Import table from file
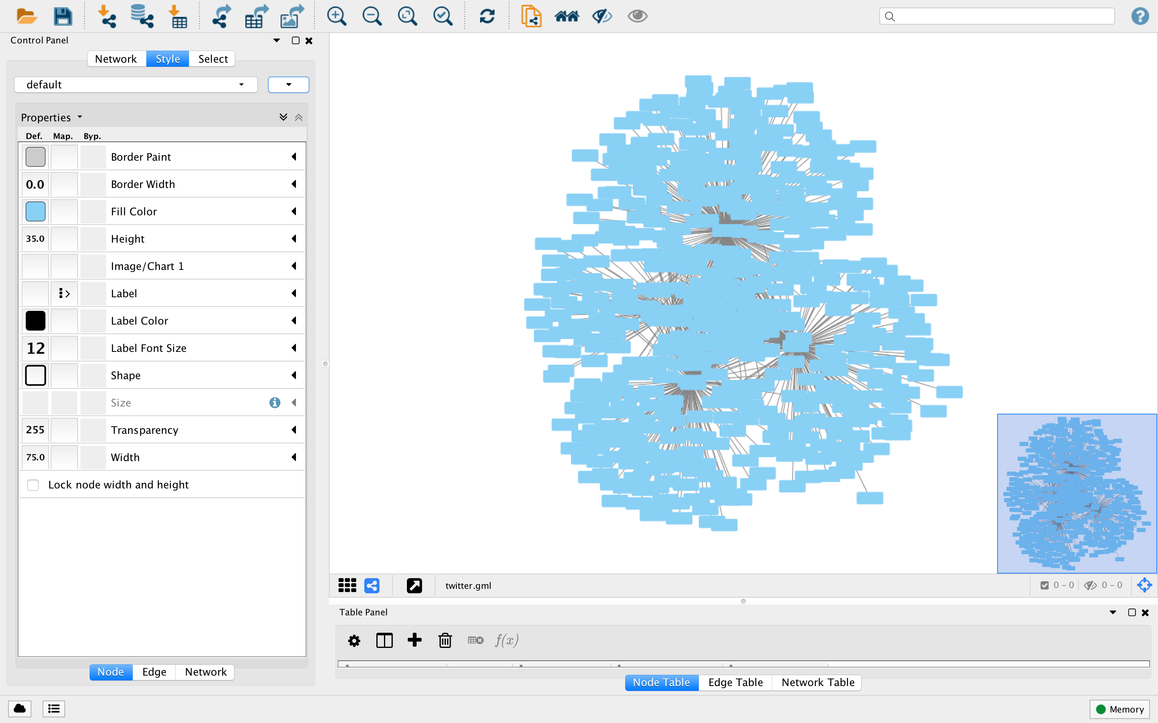The height and width of the screenshot is (723, 1158). pyautogui.click(x=179, y=16)
